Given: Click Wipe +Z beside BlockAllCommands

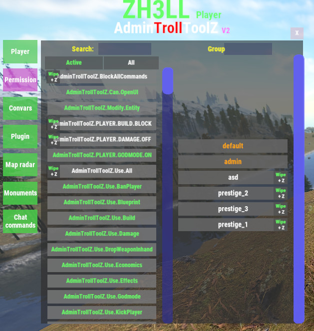Looking at the screenshot, I should (53, 77).
